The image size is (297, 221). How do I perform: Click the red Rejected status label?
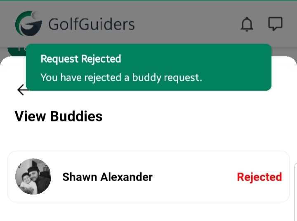pyautogui.click(x=259, y=177)
